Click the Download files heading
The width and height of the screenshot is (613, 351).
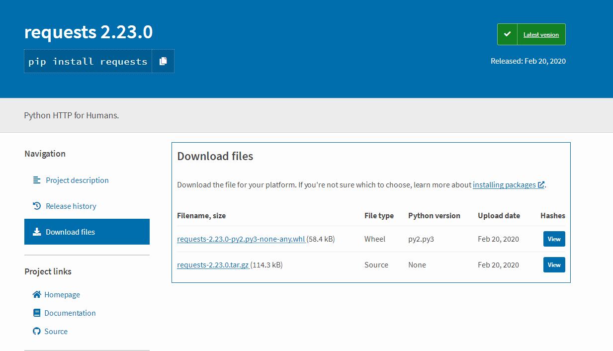[215, 156]
